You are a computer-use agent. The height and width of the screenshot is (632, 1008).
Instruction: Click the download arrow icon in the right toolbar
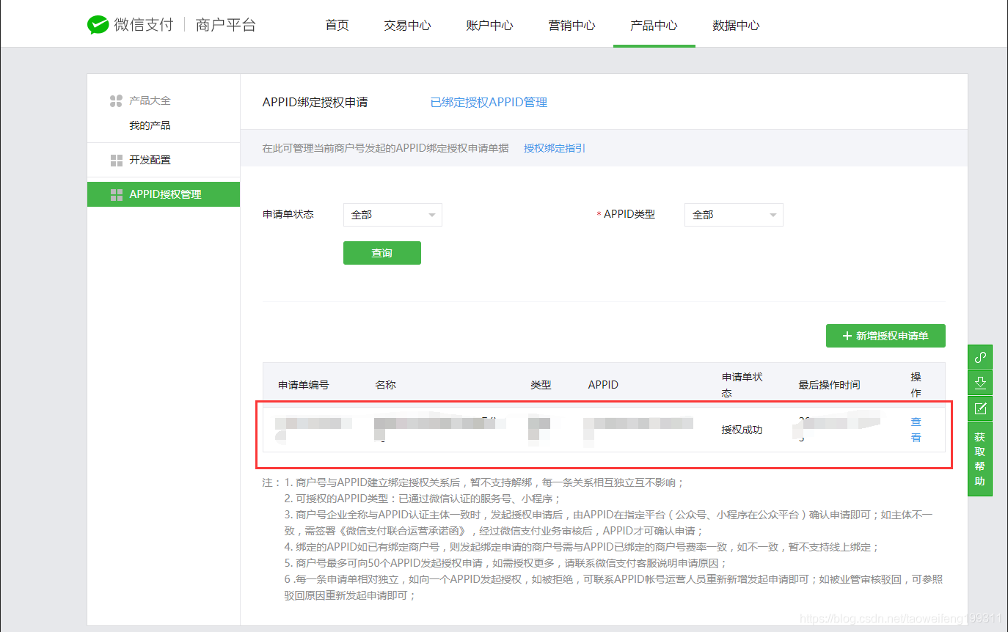(x=980, y=383)
